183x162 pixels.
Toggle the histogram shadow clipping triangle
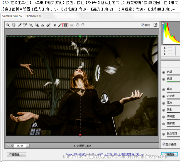[x=162, y=23]
